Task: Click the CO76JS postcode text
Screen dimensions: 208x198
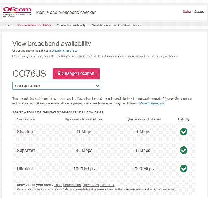Action: tap(29, 74)
